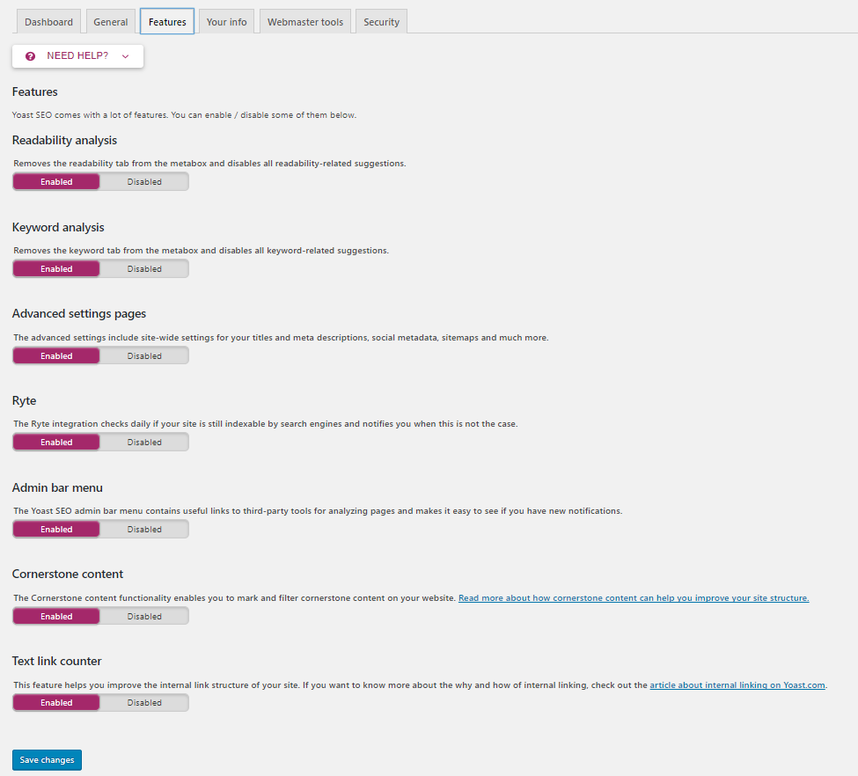Screen dimensions: 858x776
Task: Click the Text link counter heading
Action: (x=57, y=661)
